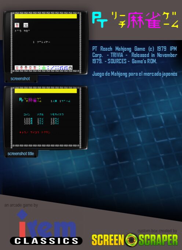Click the yellow bar in gameplay screenshot

[x=46, y=16]
